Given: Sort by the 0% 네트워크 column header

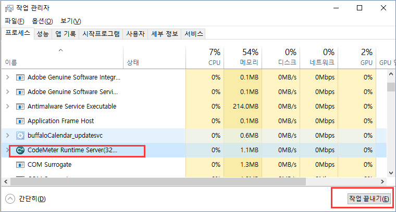Looking at the screenshot, I should (x=319, y=58).
